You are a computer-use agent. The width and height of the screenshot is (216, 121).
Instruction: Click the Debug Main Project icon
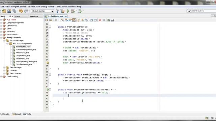(73, 11)
